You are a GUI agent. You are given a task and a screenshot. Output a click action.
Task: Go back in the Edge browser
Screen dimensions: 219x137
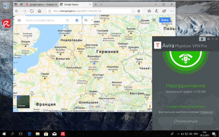click(x=17, y=11)
